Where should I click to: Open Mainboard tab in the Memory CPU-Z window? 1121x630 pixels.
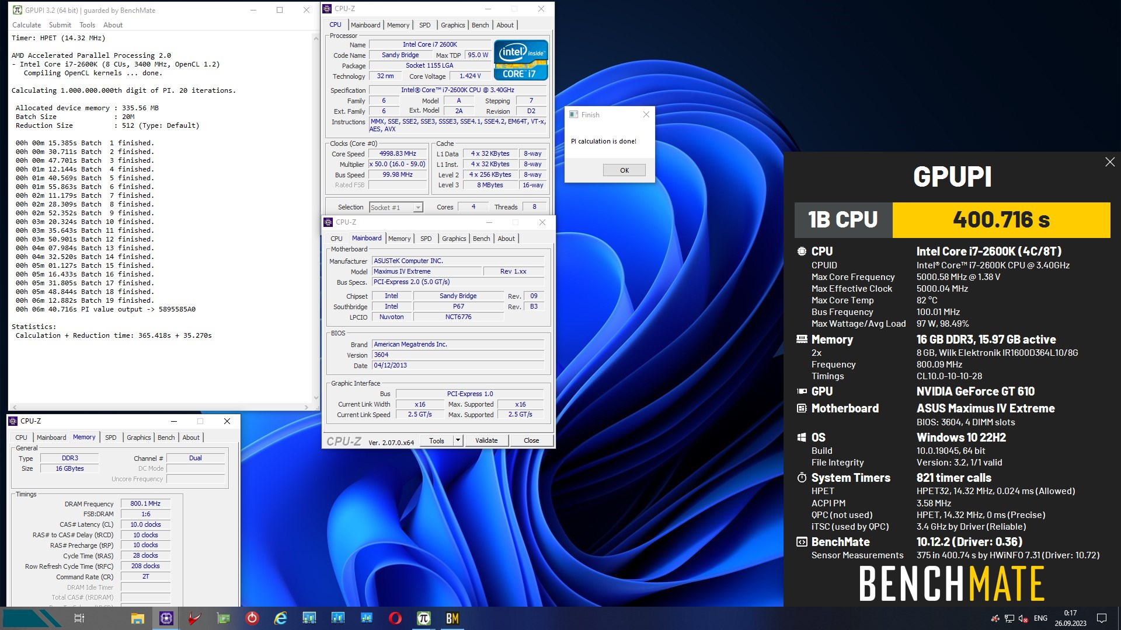pos(51,437)
